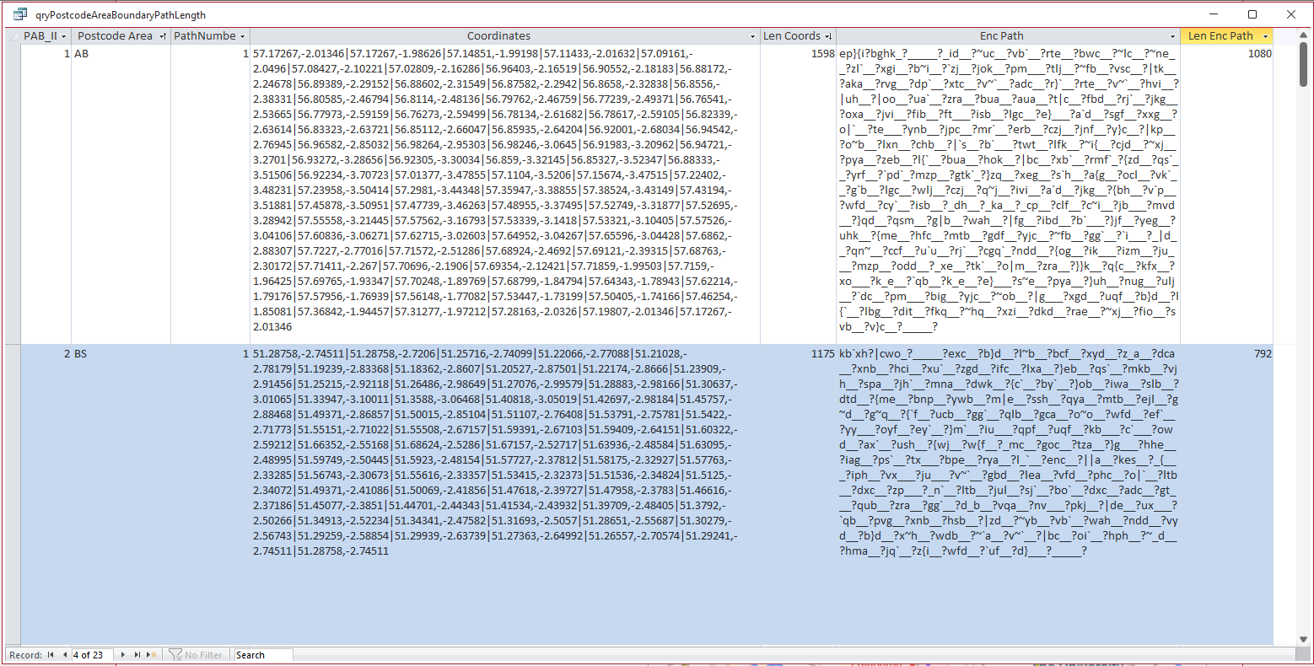Click the Enc Path cell of row AB

pyautogui.click(x=1008, y=194)
